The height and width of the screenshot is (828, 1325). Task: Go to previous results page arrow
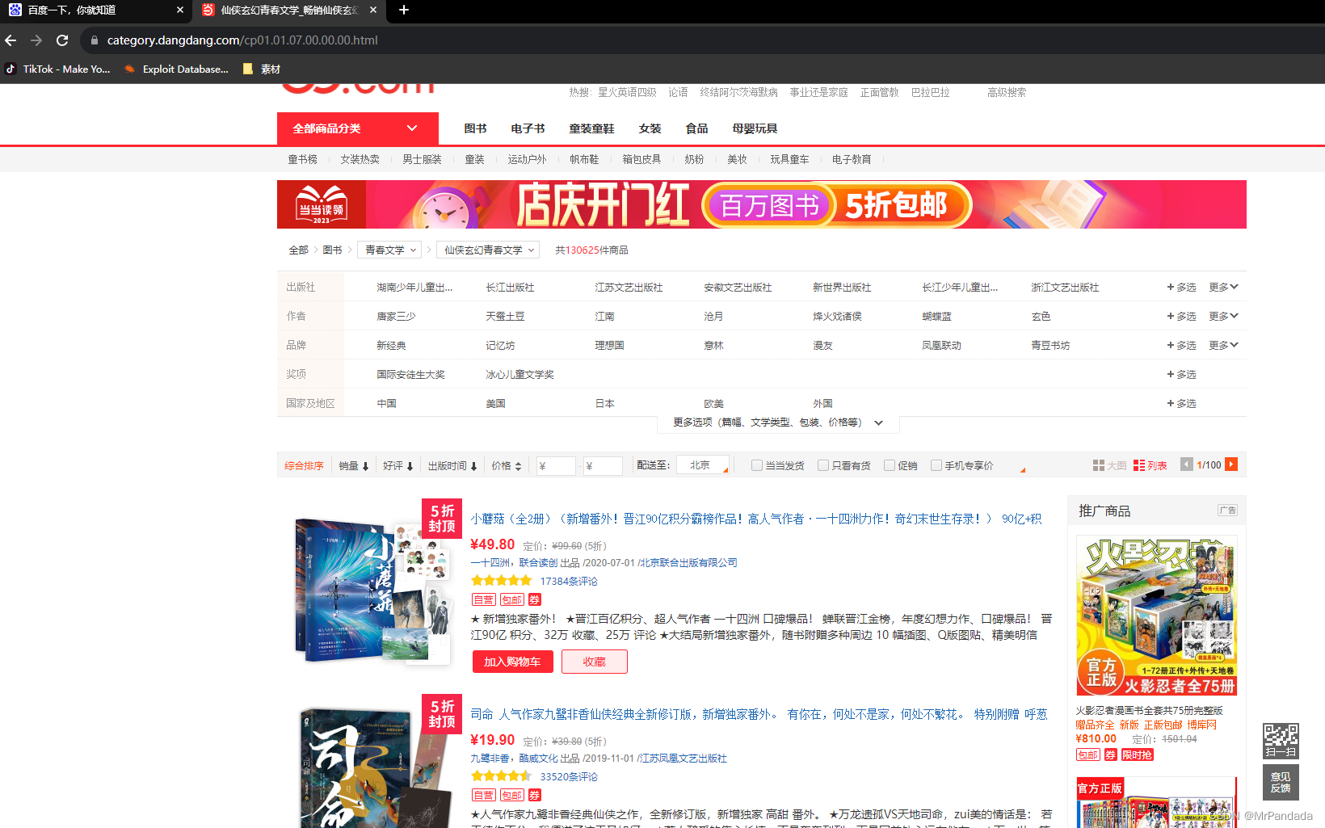(1187, 464)
